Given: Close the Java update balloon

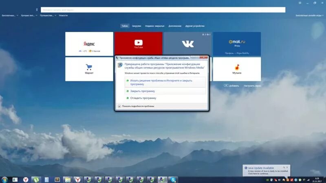Looking at the screenshot, I should [287, 167].
